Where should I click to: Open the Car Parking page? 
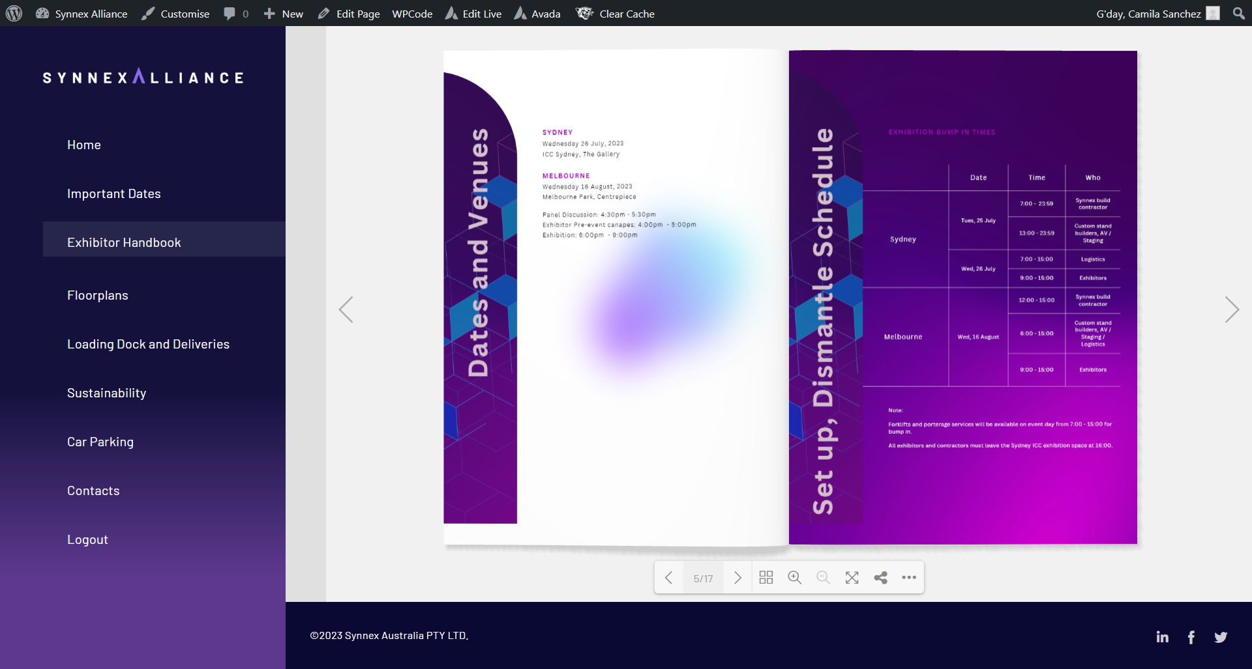[x=100, y=442]
